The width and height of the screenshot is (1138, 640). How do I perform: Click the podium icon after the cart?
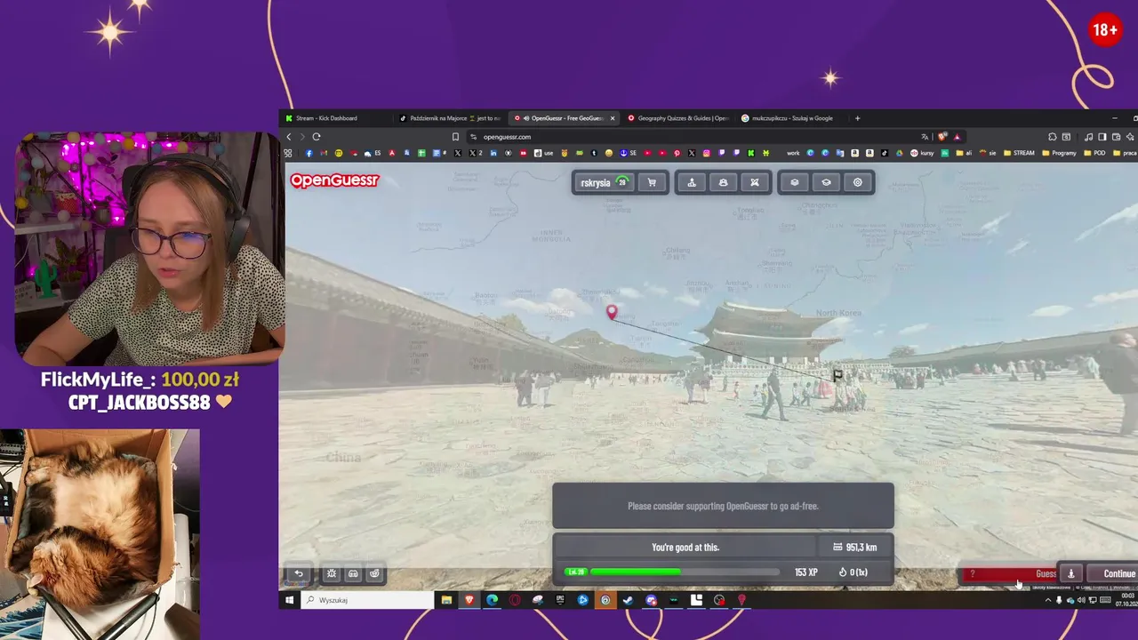(692, 182)
